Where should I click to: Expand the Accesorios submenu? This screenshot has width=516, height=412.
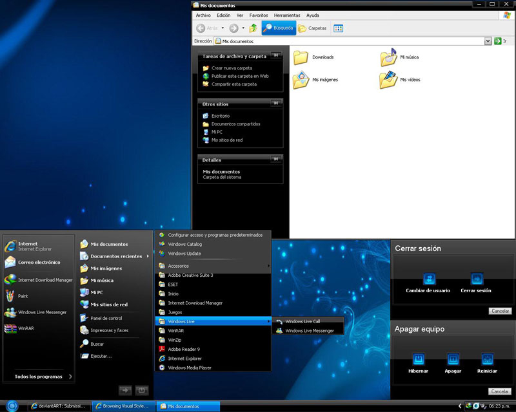point(214,266)
